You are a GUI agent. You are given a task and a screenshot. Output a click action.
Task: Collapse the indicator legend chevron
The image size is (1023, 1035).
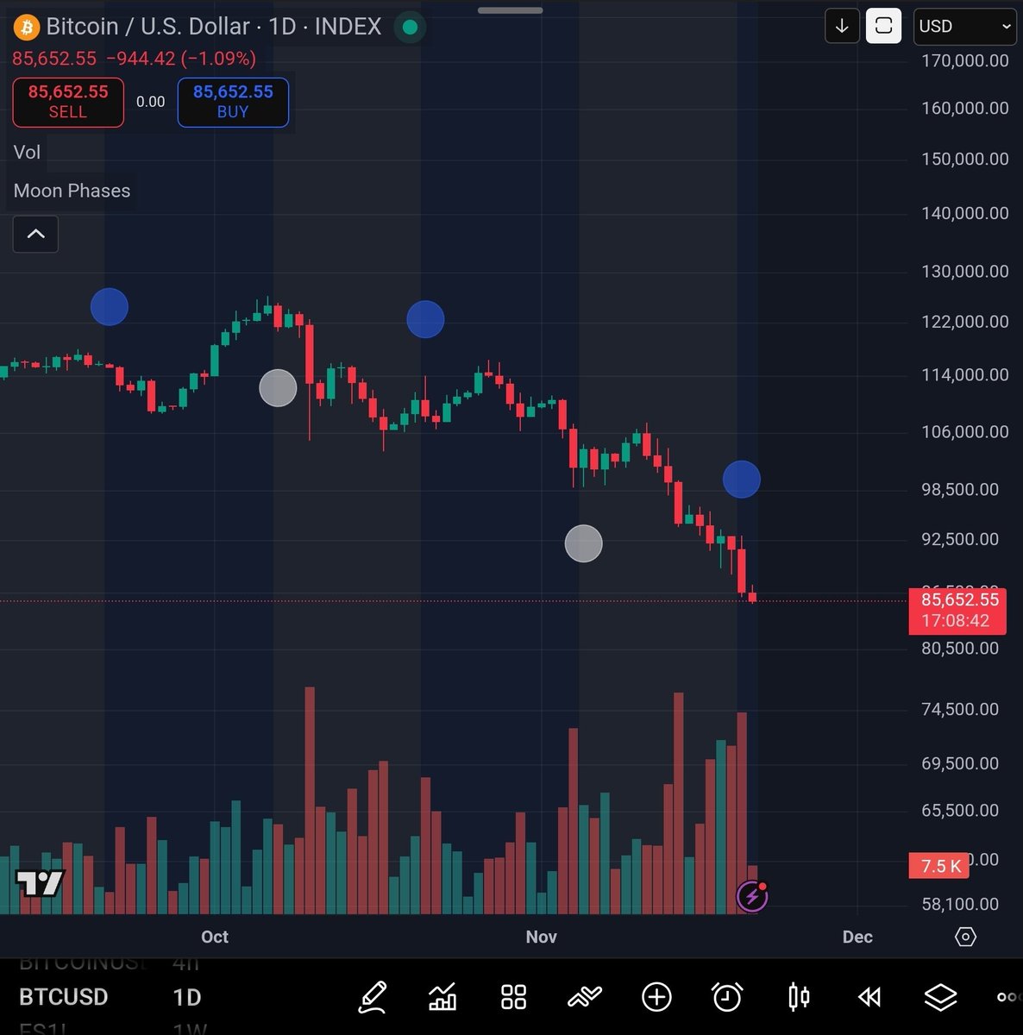click(x=35, y=234)
